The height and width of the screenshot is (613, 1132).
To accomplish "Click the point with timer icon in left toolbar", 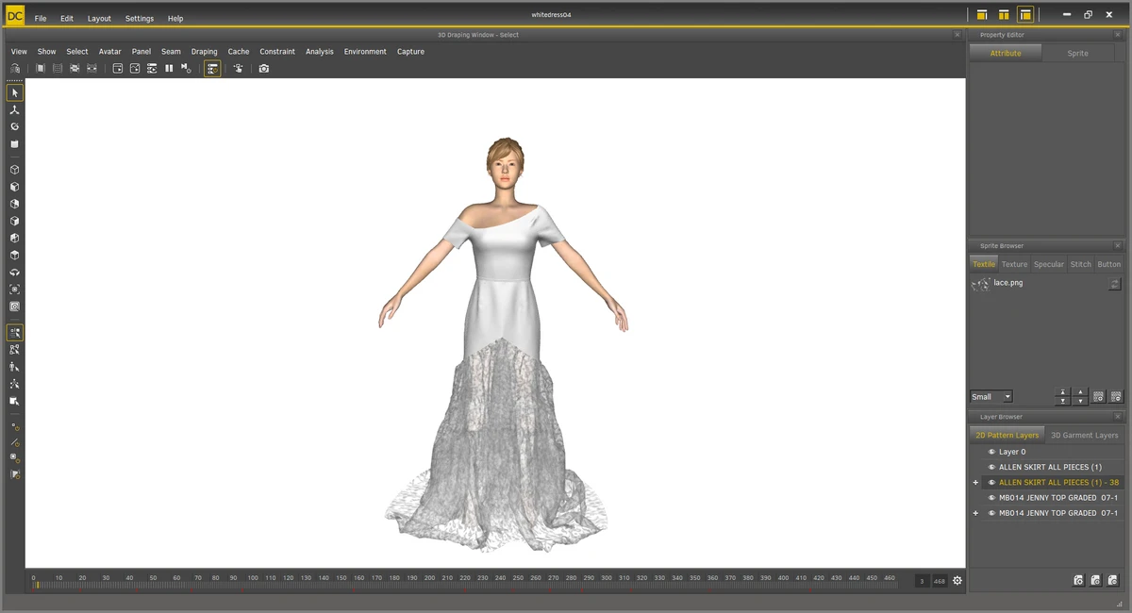I will [x=14, y=425].
